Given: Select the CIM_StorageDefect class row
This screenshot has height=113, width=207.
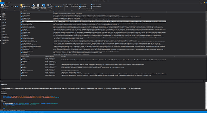Looking at the screenshot, I should coord(93,54).
